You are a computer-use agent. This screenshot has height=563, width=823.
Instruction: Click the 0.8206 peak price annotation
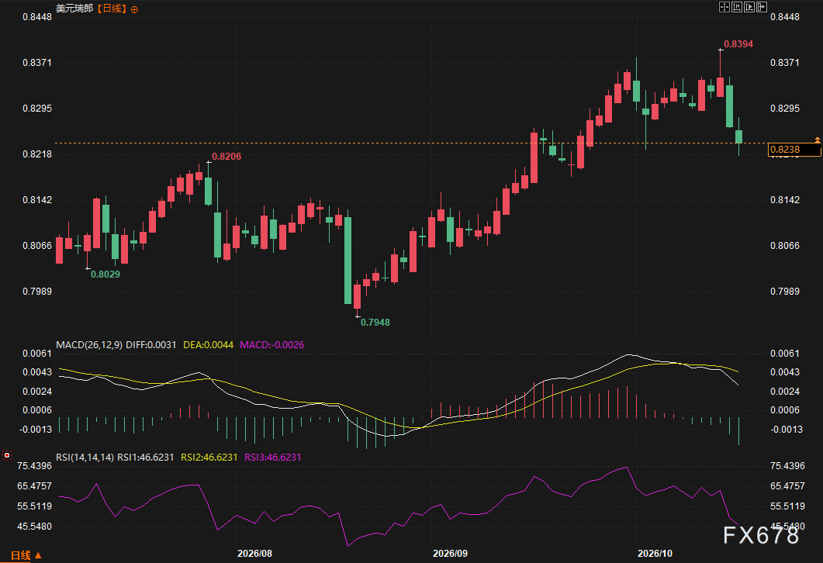[226, 157]
